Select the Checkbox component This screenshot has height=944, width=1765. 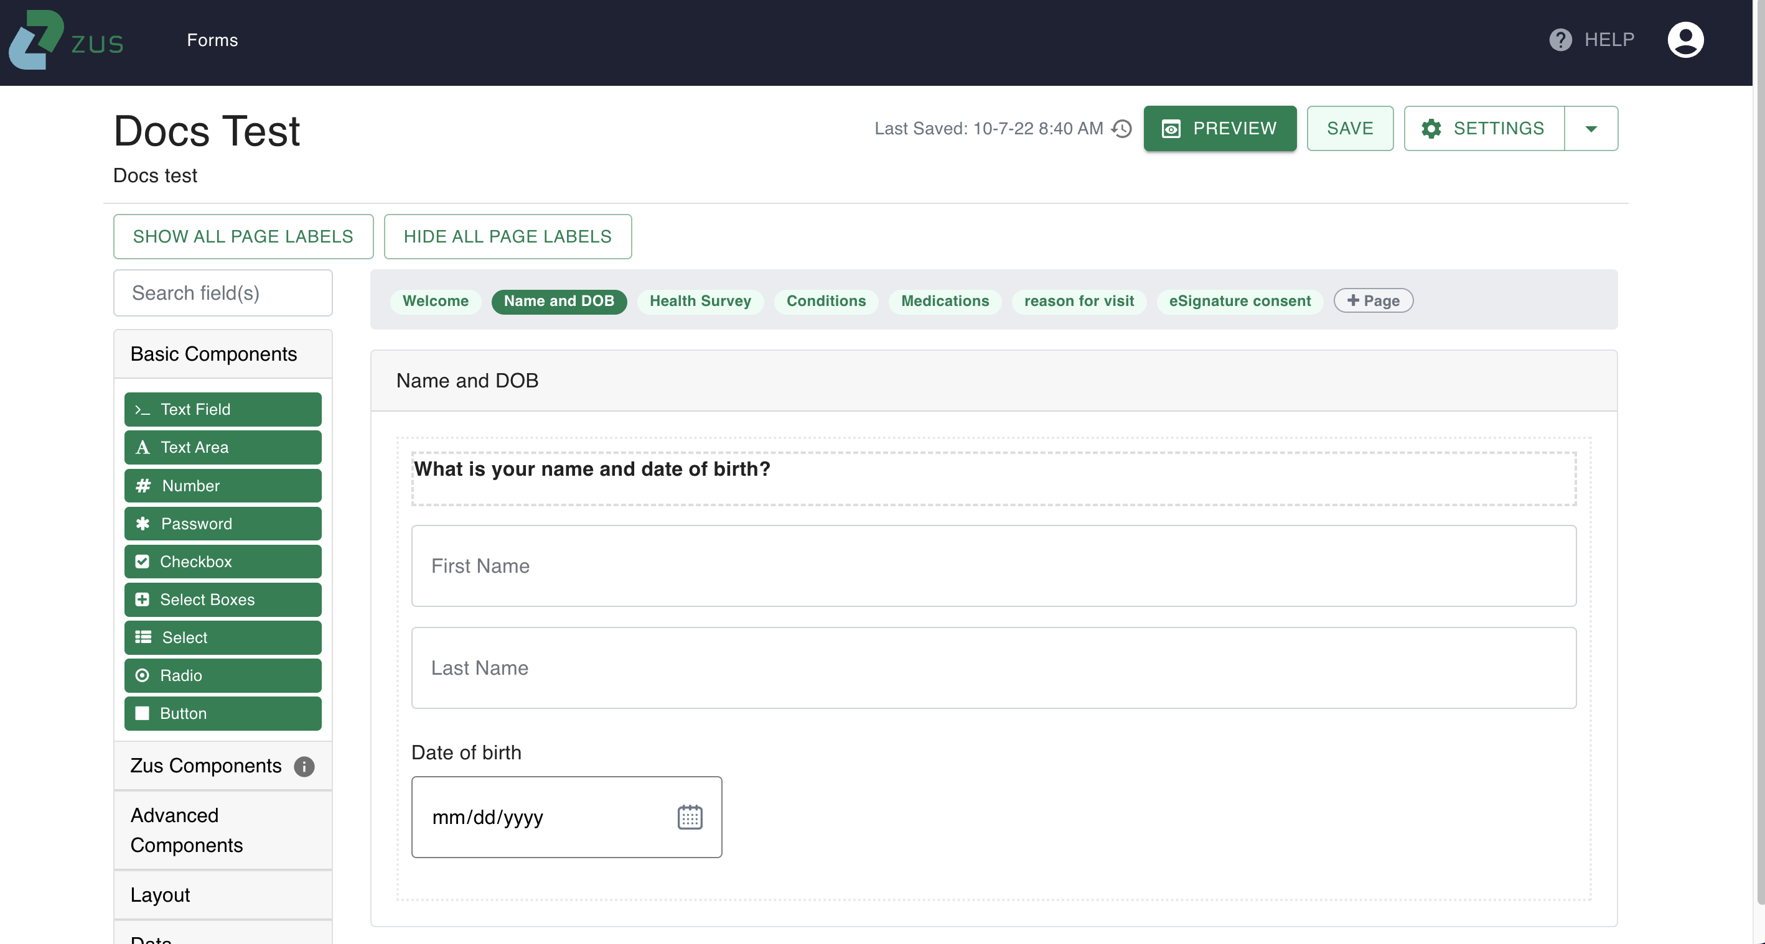223,562
